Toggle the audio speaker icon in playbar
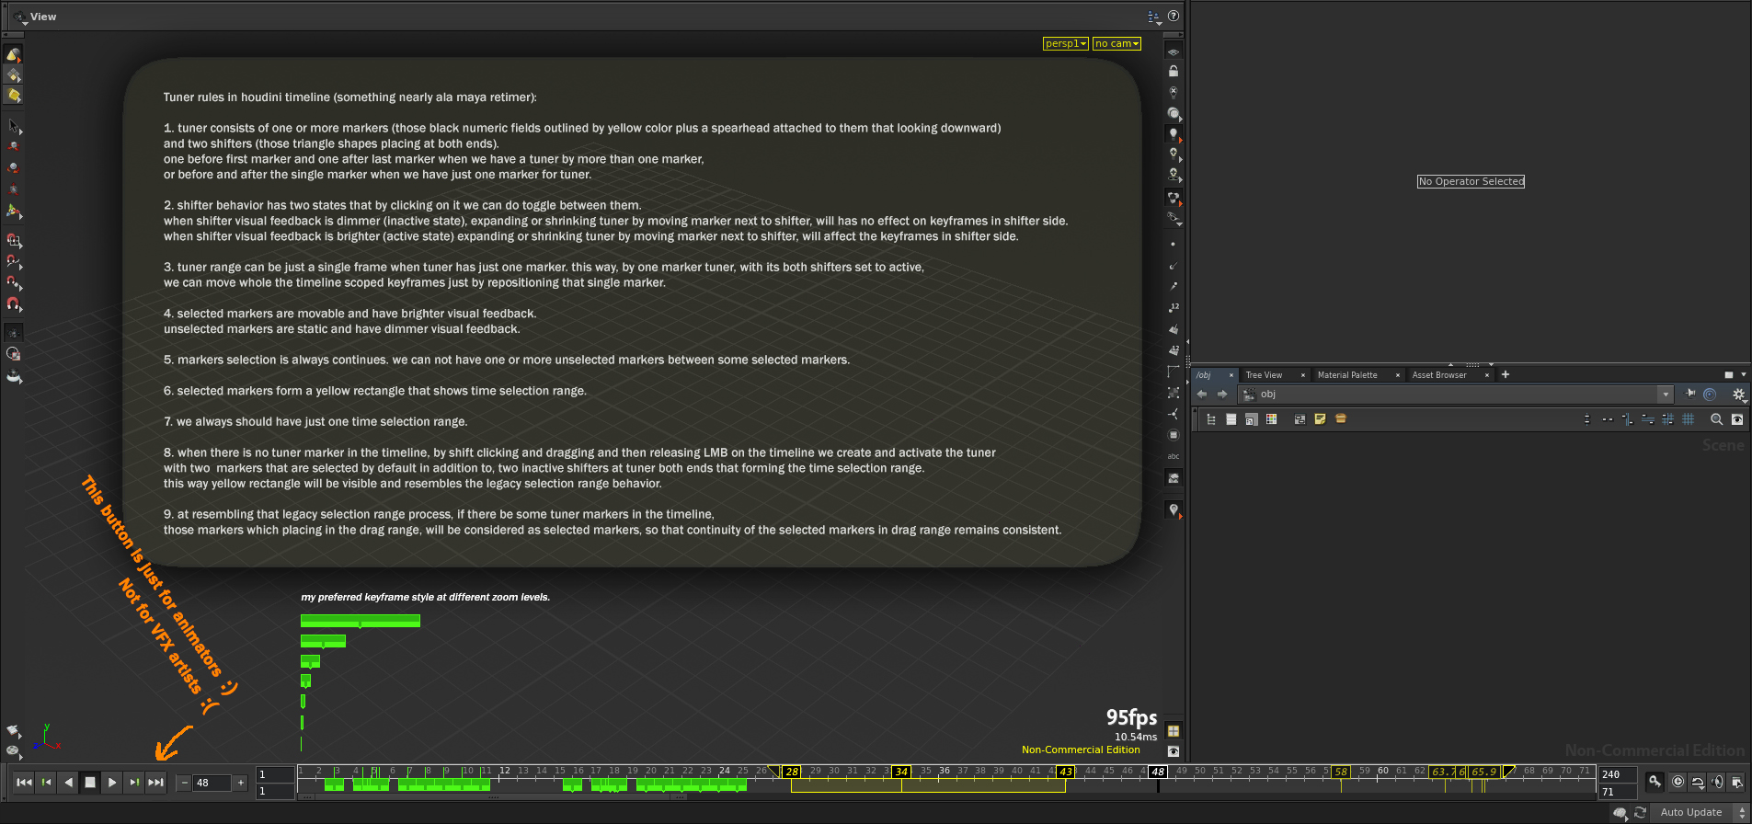1752x824 pixels. (1717, 782)
